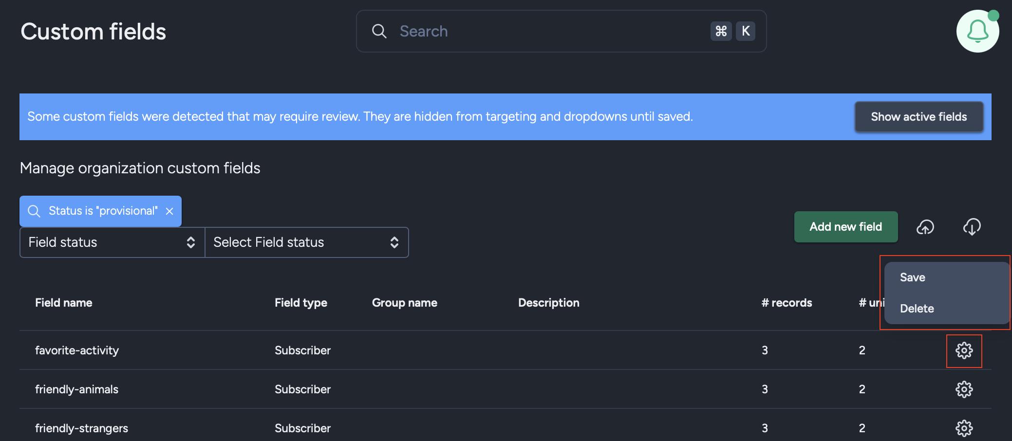Open gear menu for friendly-strangers row

pyautogui.click(x=964, y=428)
